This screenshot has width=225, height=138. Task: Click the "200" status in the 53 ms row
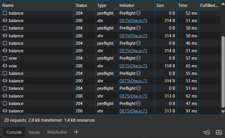point(79,81)
